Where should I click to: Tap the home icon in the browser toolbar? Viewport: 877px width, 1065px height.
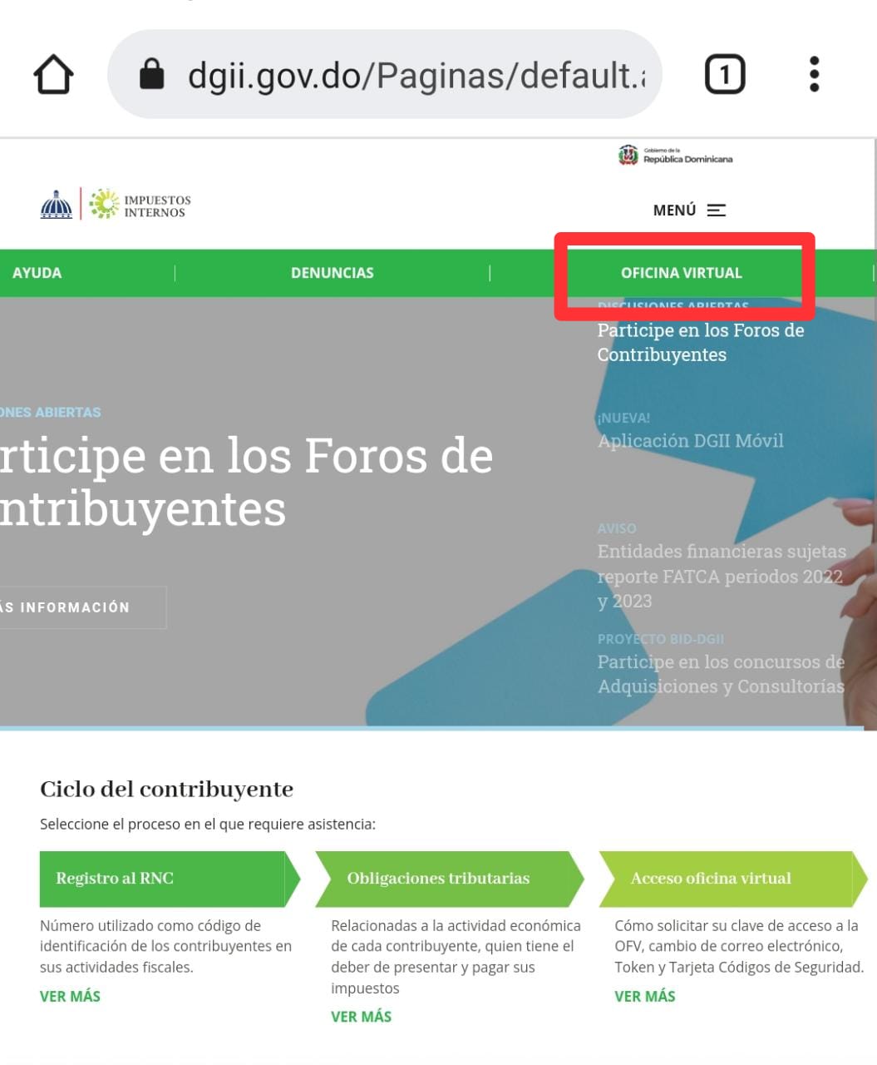52,73
